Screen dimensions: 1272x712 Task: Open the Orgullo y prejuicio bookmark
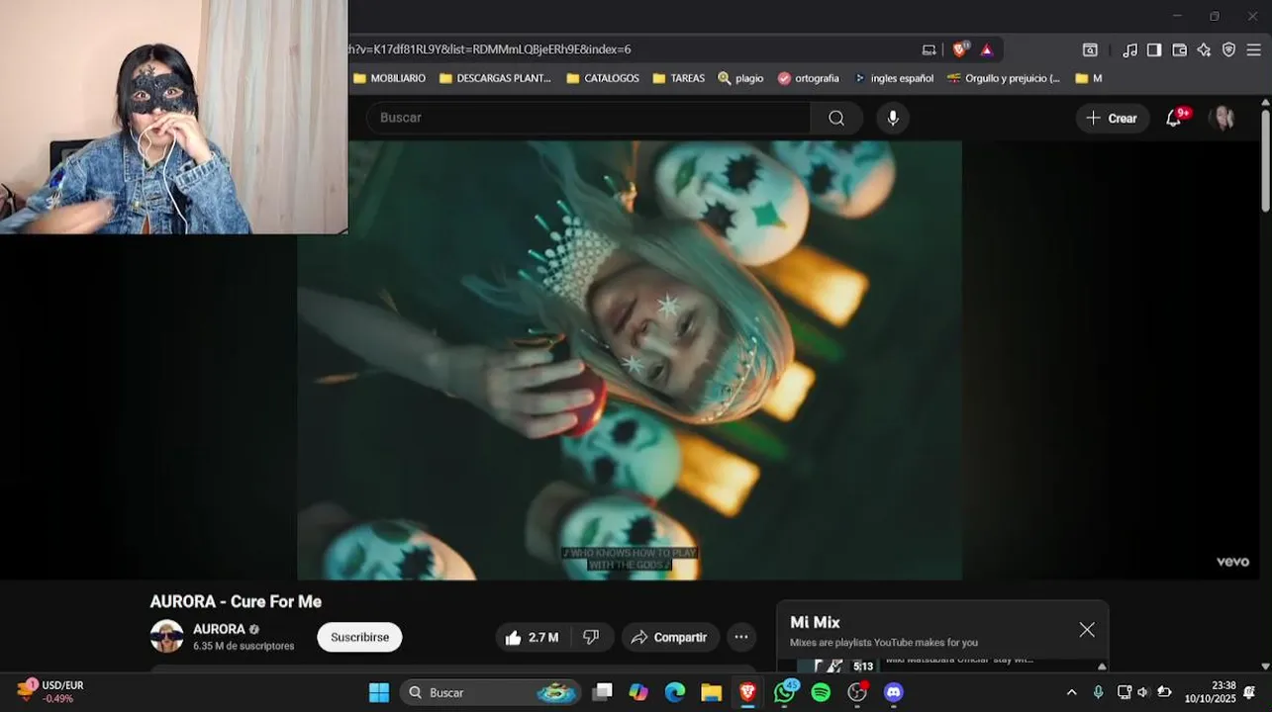[1004, 78]
